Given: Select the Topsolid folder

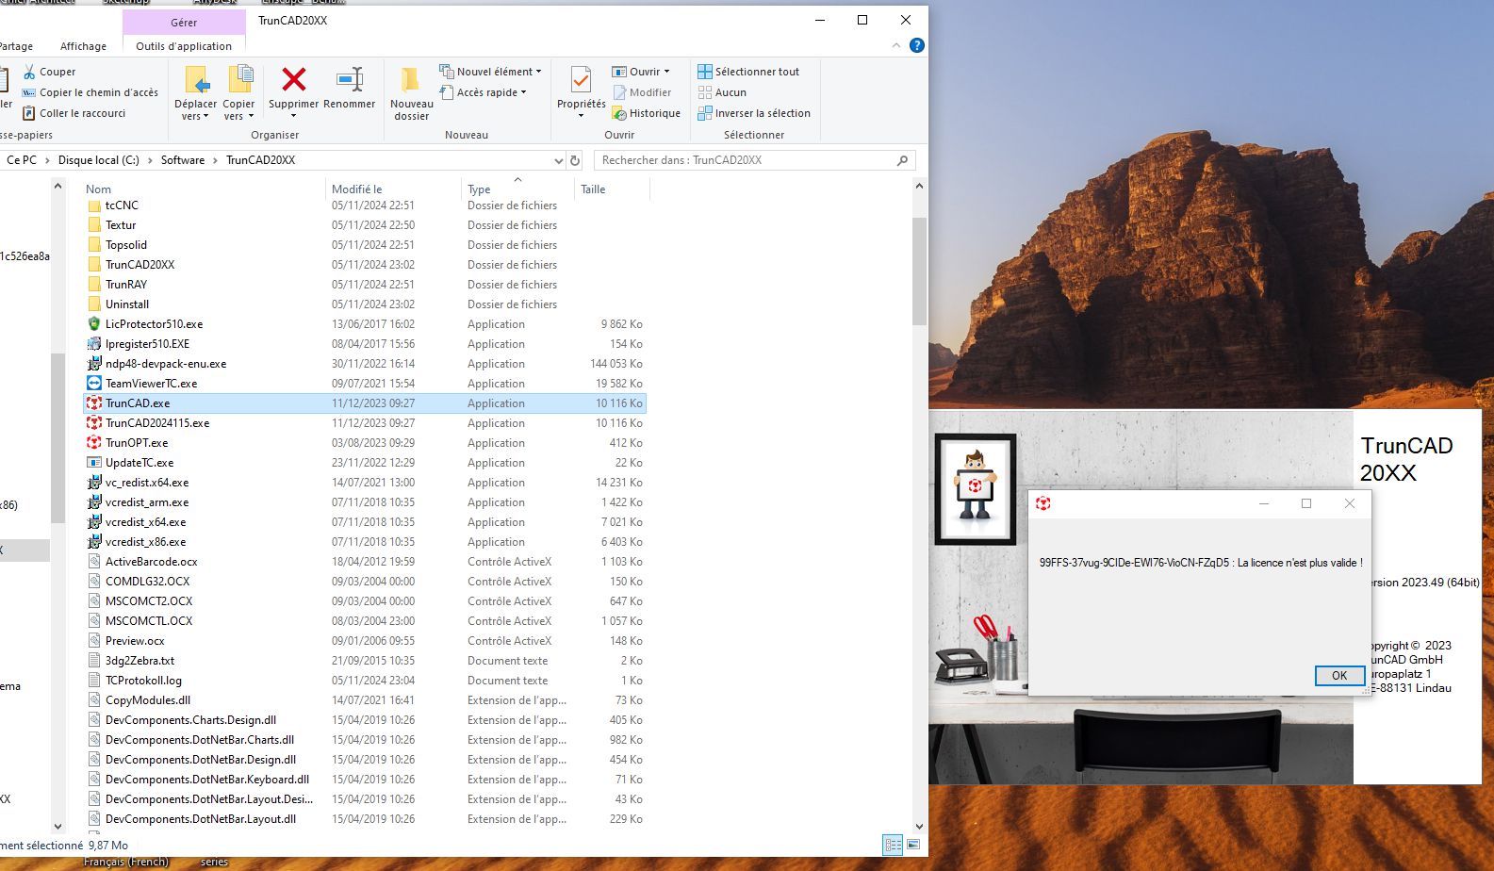Looking at the screenshot, I should click(126, 245).
